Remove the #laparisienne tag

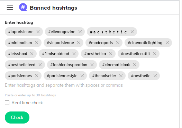[38, 32]
